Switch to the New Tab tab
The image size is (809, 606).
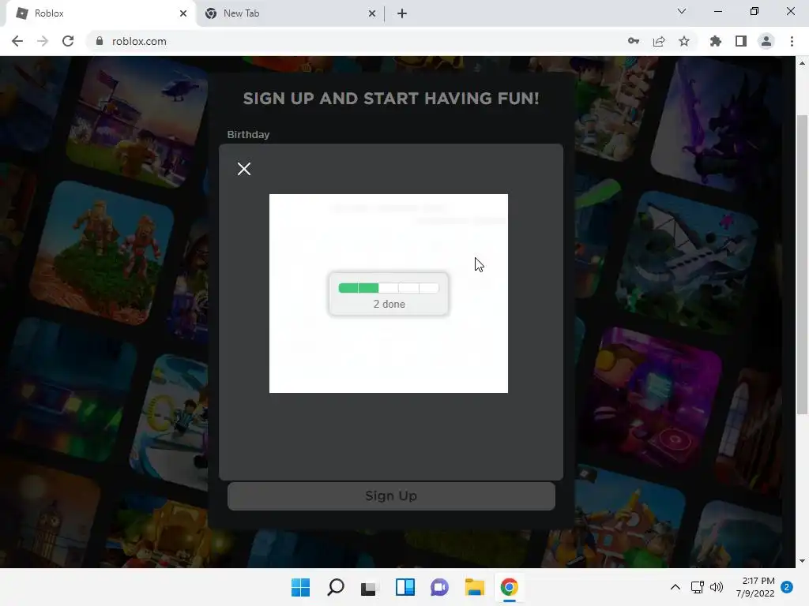point(289,13)
